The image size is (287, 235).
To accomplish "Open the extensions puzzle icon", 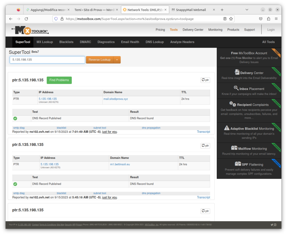I will 269,19.
